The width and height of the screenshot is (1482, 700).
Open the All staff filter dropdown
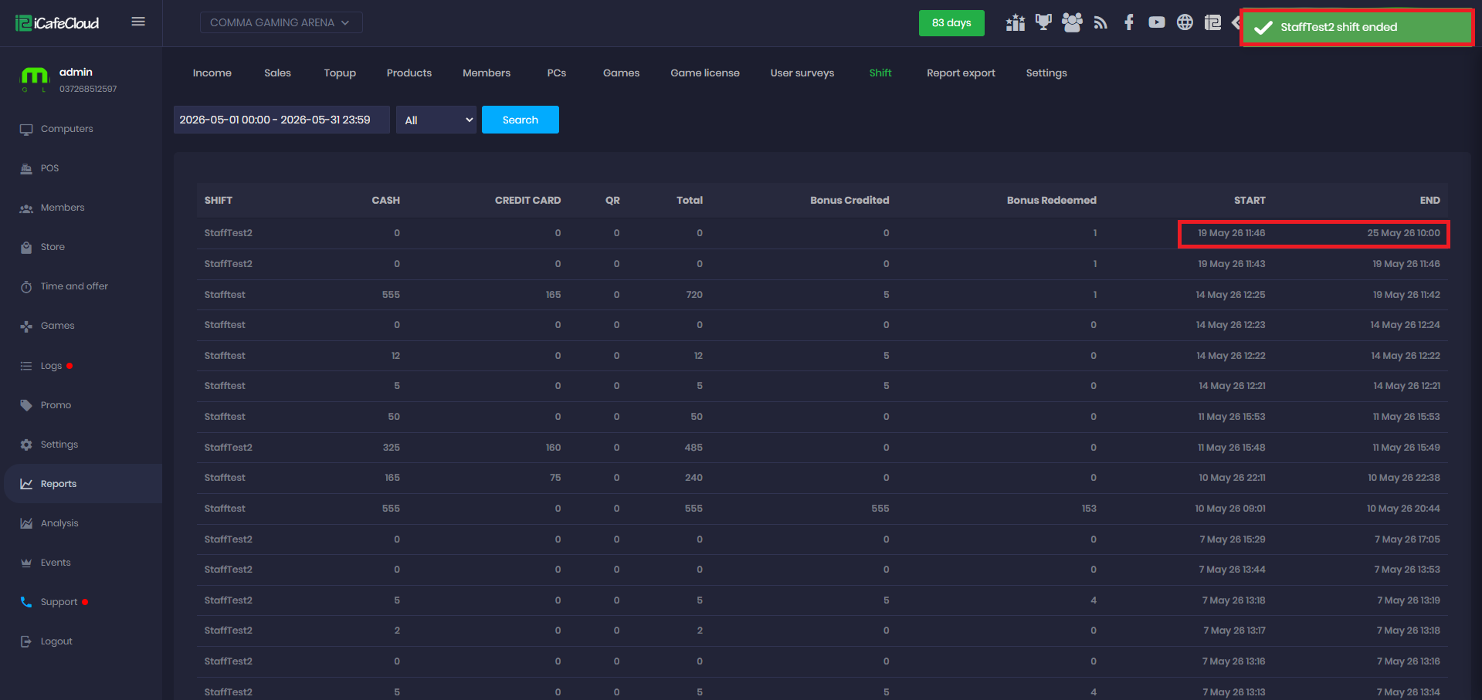[436, 120]
